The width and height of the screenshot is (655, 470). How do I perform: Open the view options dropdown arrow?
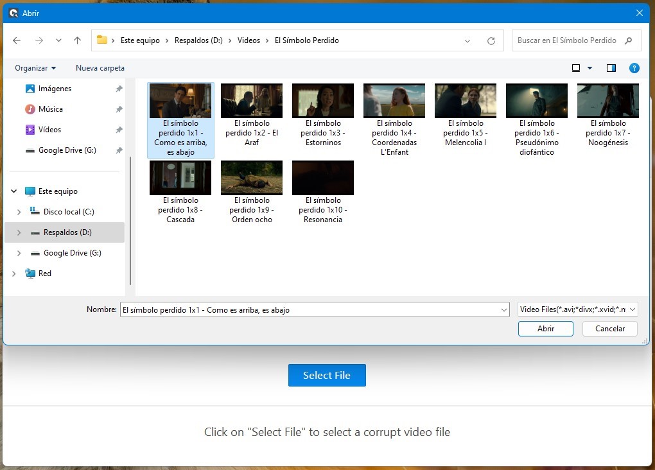590,68
